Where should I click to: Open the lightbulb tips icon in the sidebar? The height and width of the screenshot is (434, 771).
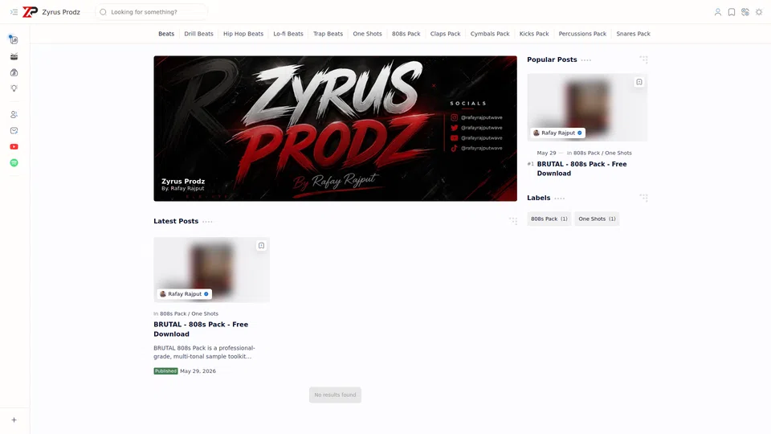click(14, 88)
